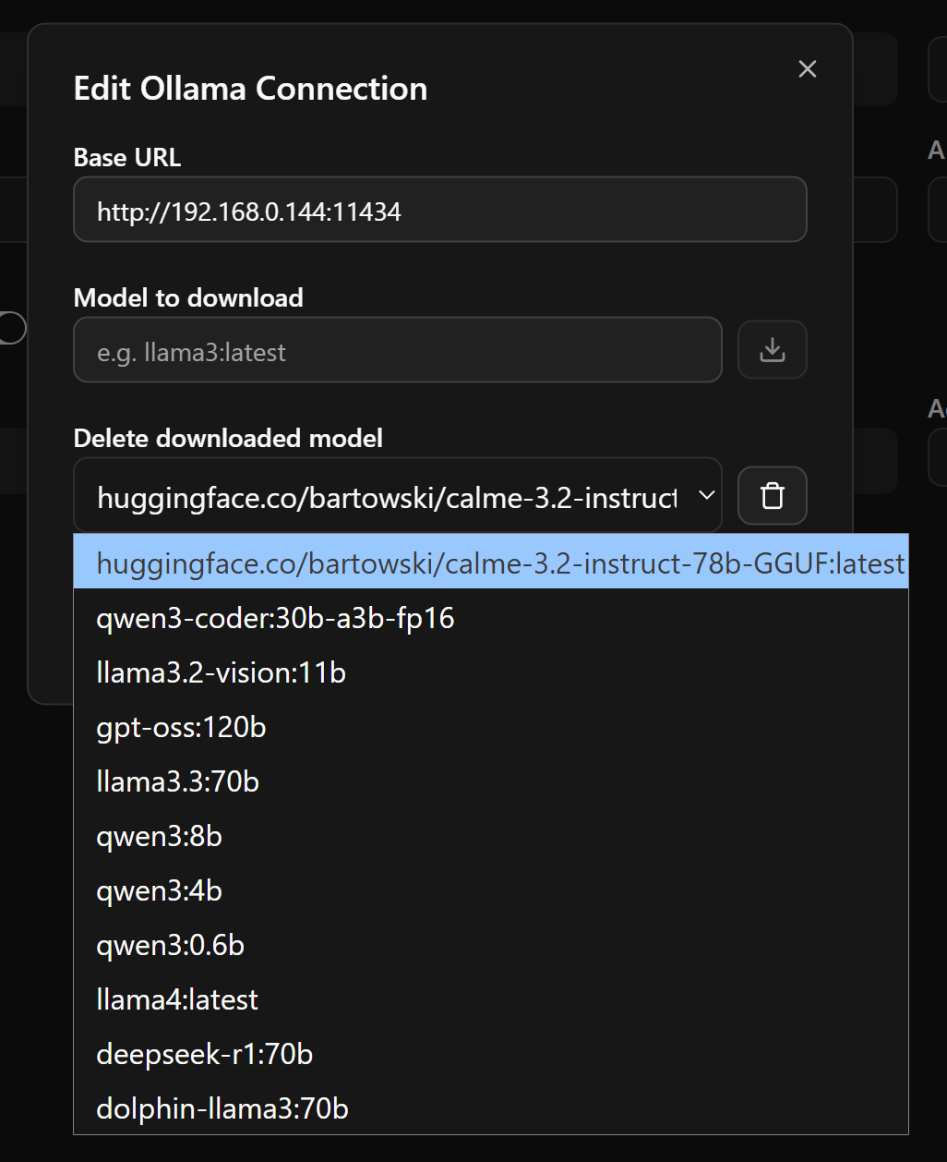Screen dimensions: 947x1162
Task: Click the trash icon to delete selected model
Action: (x=772, y=496)
